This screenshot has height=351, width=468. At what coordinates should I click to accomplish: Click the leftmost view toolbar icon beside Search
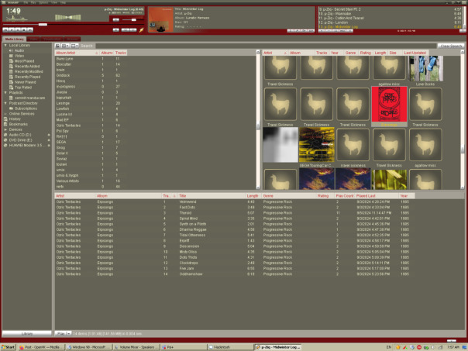pyautogui.click(x=57, y=46)
